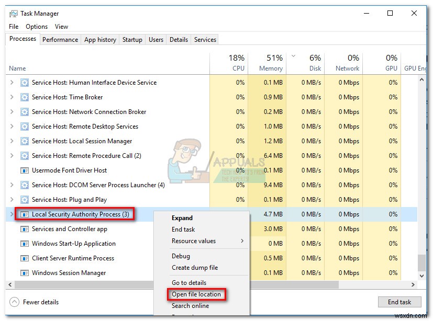Click the Time Broker service gear icon
Image resolution: width=433 pixels, height=321 pixels.
pos(25,97)
